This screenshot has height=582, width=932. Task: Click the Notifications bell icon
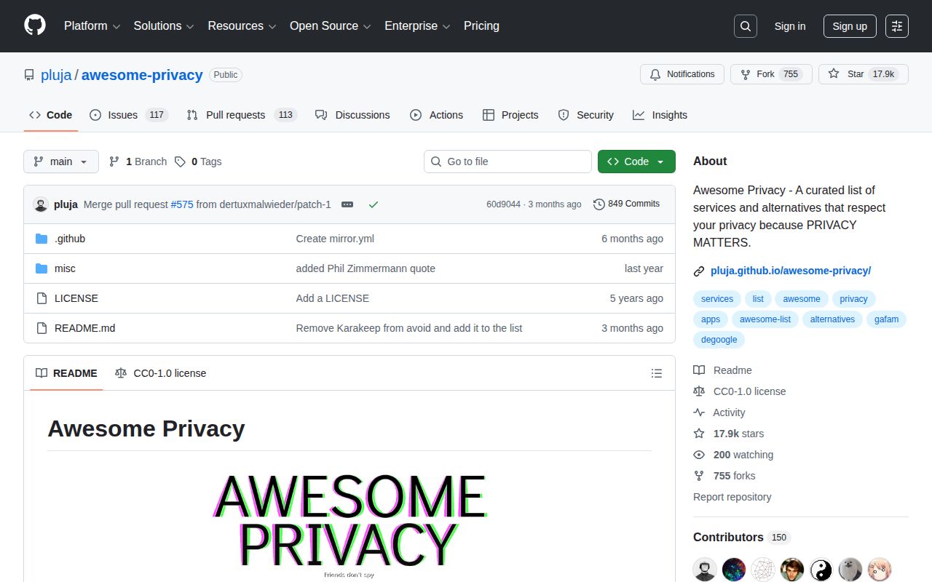pos(655,74)
